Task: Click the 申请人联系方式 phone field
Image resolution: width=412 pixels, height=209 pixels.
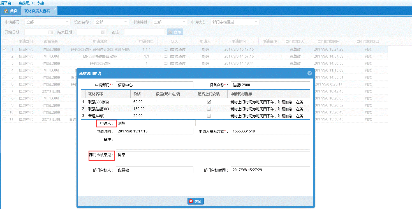Action: [270, 131]
